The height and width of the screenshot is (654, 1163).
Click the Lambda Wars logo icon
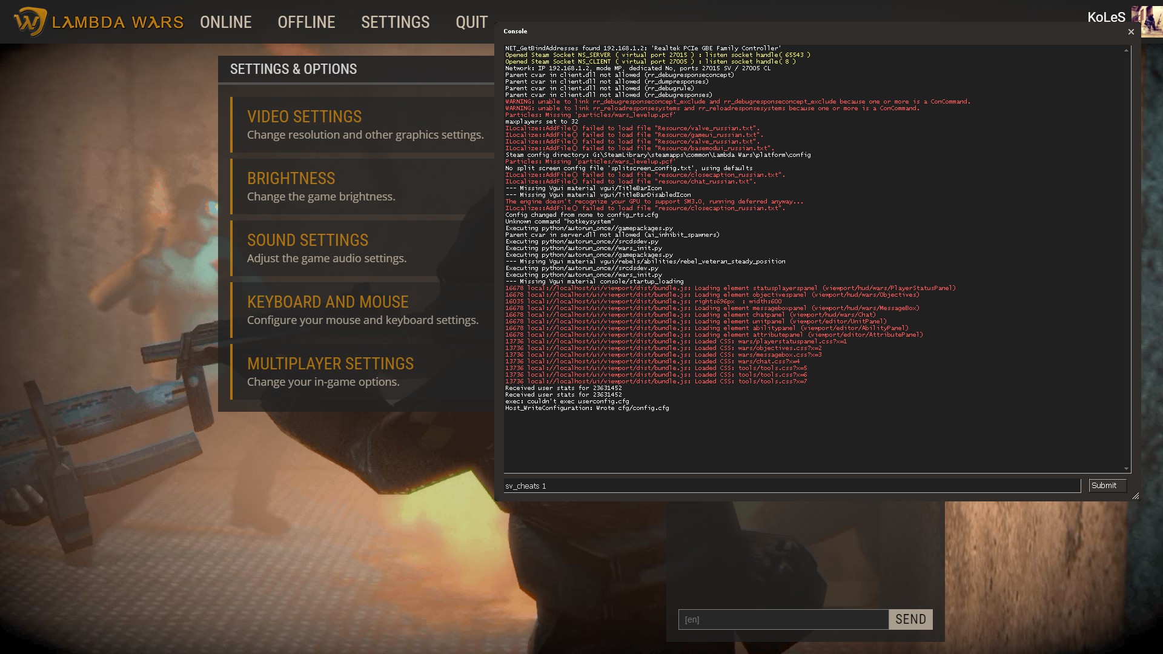[30, 22]
